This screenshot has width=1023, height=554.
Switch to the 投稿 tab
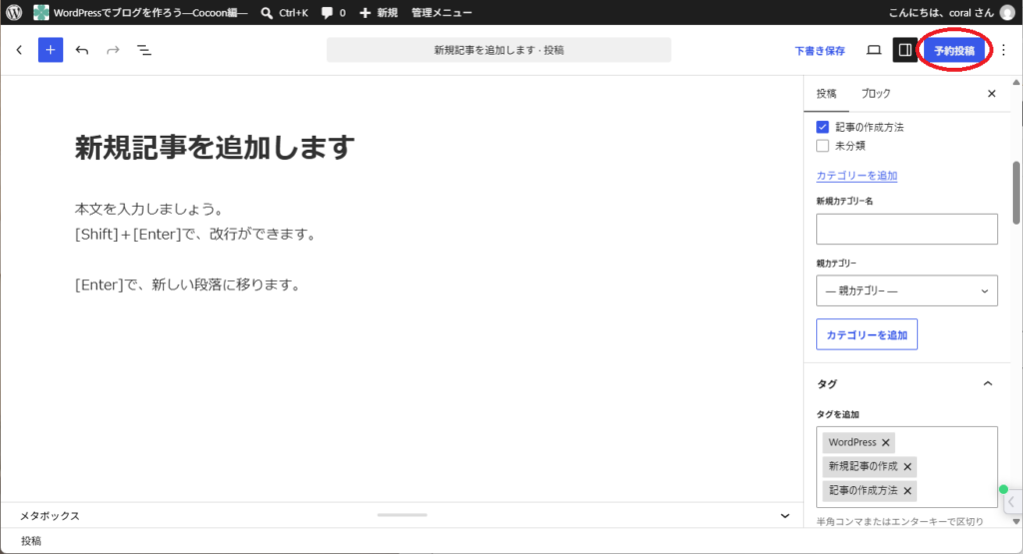point(826,94)
